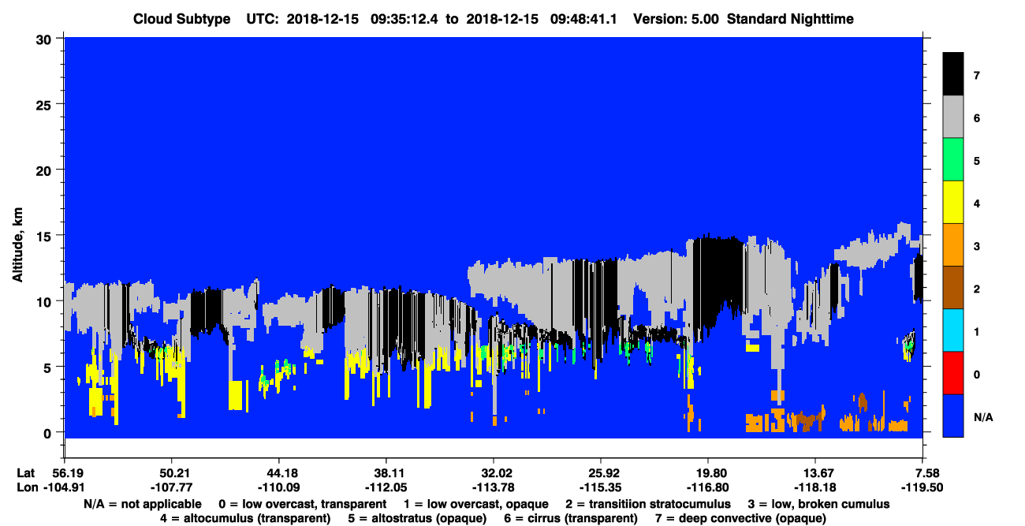Click '6 = cirrus (transparent)' legend text

(572, 518)
